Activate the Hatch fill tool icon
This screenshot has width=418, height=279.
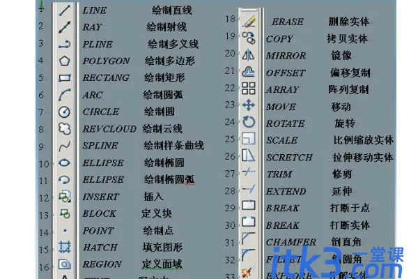pyautogui.click(x=65, y=247)
